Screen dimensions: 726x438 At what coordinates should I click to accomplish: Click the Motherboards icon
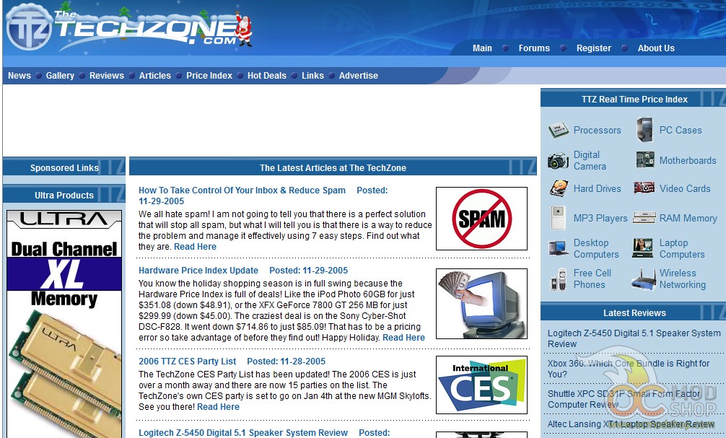(x=645, y=159)
